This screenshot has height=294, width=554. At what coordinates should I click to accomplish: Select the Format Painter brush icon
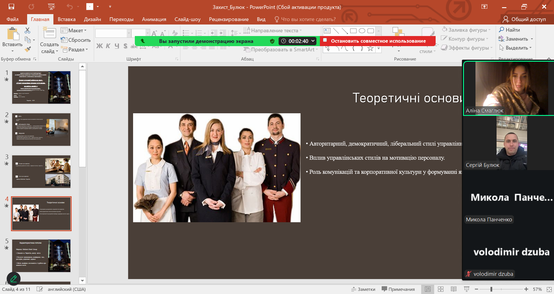coord(28,49)
